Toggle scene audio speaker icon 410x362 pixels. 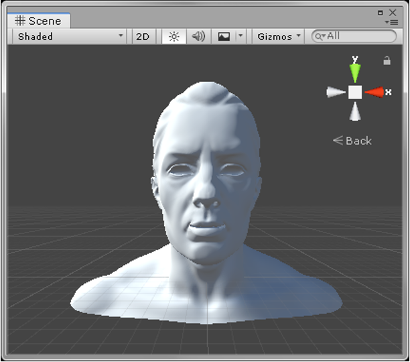click(198, 36)
